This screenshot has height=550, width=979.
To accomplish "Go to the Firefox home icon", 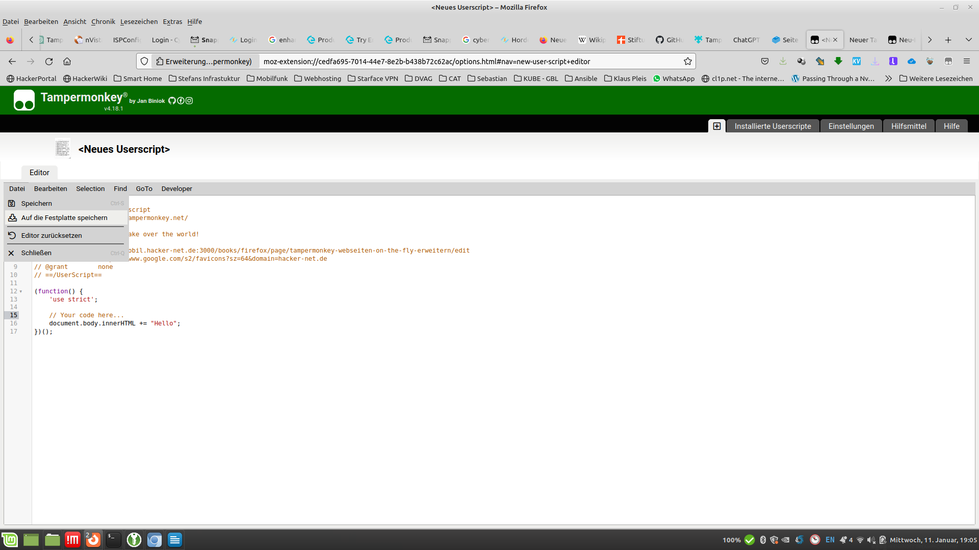I will tap(67, 62).
